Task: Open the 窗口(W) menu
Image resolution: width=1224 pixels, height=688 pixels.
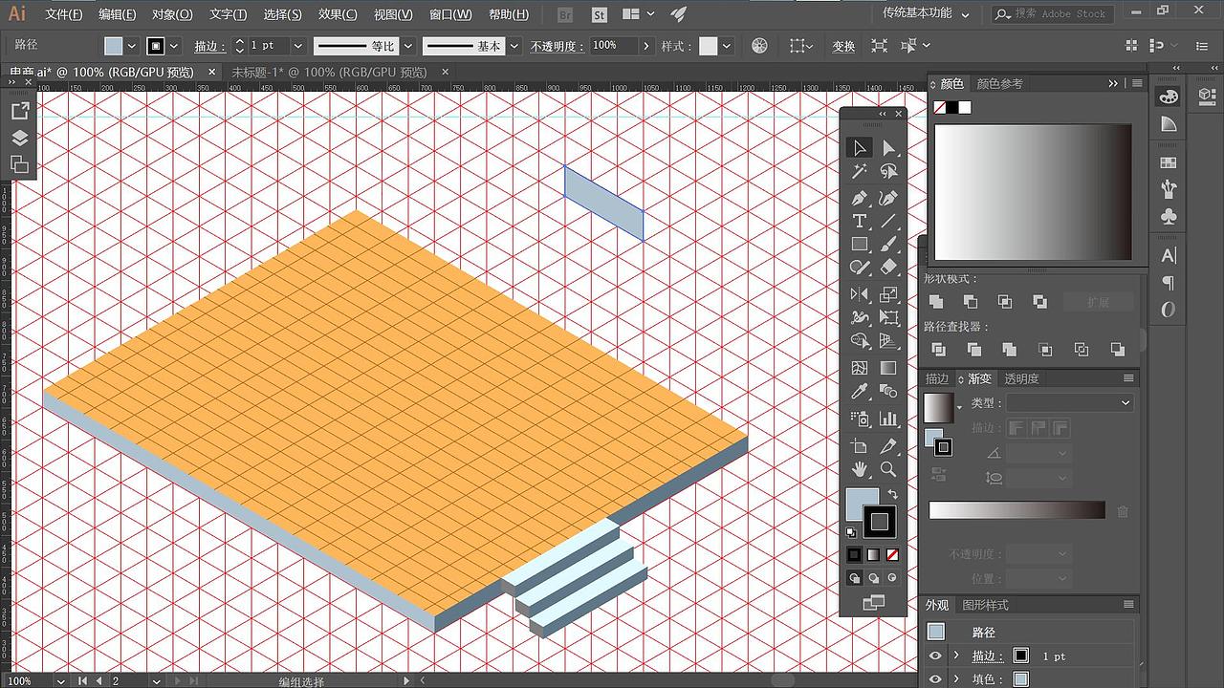Action: pos(450,14)
